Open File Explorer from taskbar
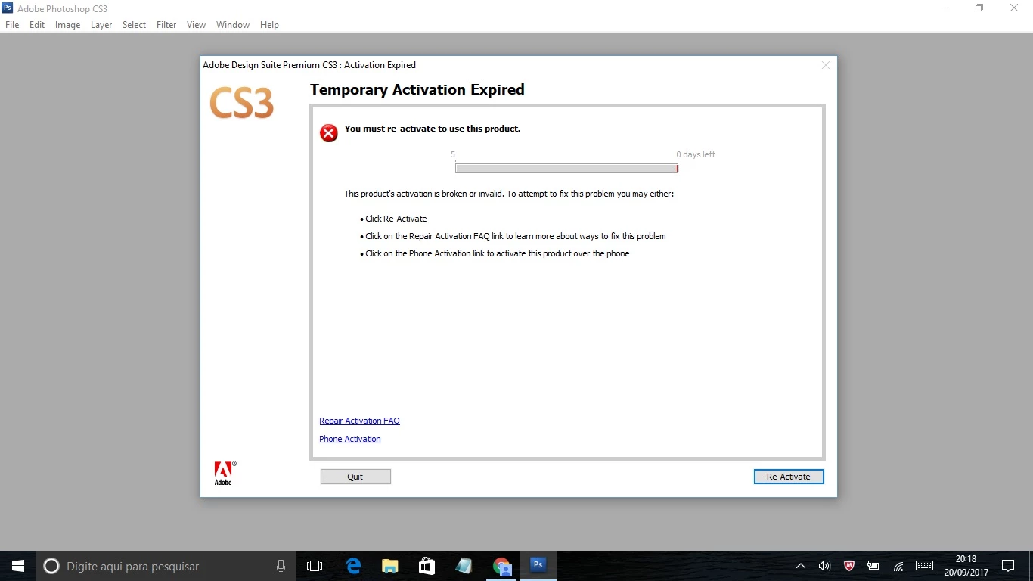This screenshot has height=581, width=1033. tap(390, 566)
